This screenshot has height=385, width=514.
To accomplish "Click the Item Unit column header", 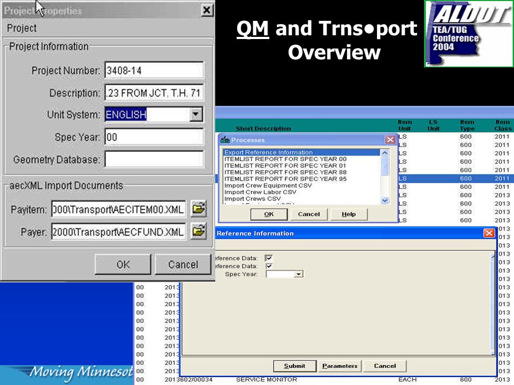I will coord(405,125).
